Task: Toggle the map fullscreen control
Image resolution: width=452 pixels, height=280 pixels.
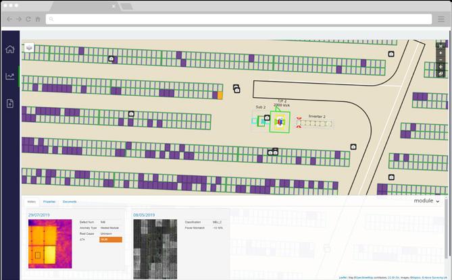Action: (x=441, y=46)
